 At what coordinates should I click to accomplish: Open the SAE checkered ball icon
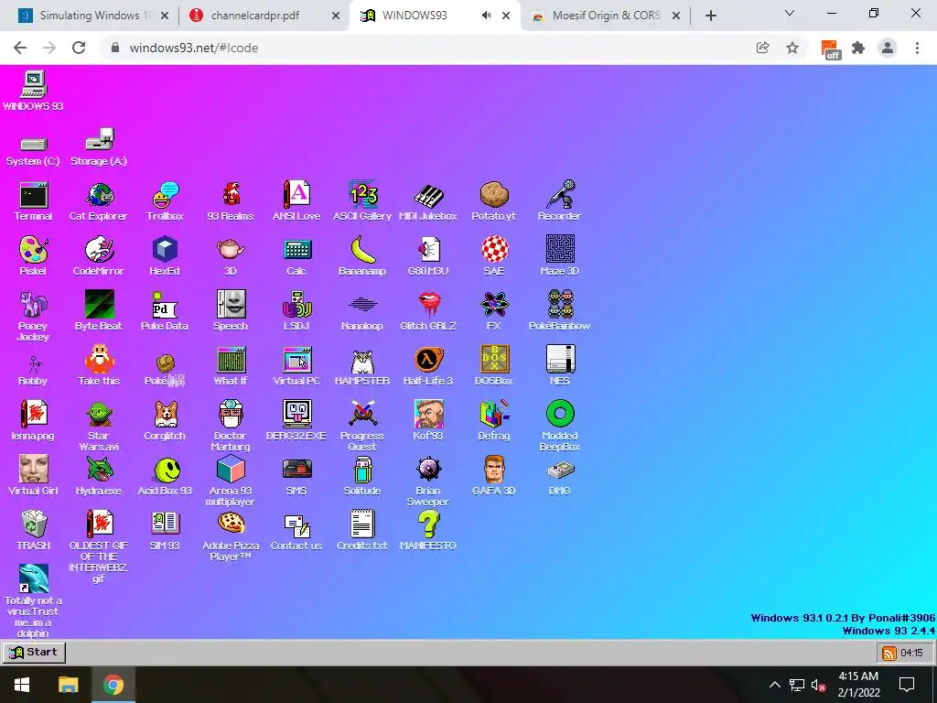tap(494, 256)
